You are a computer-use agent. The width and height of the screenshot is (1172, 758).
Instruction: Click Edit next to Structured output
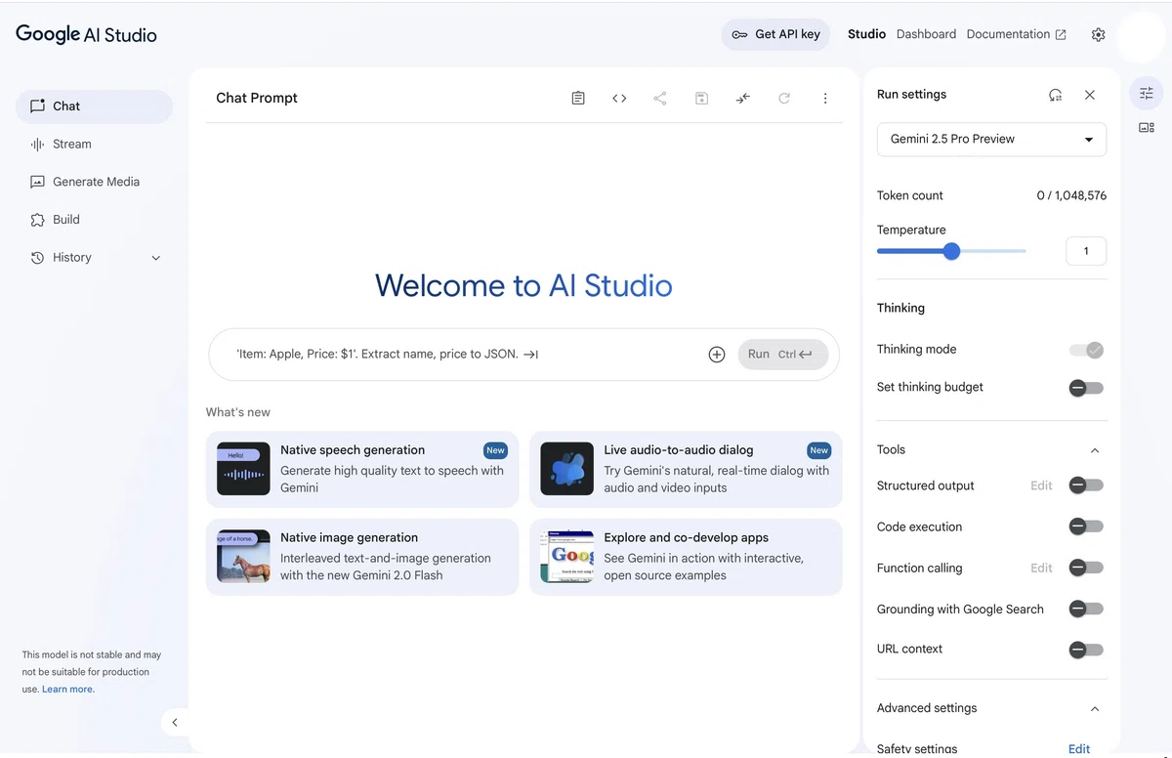coord(1041,485)
